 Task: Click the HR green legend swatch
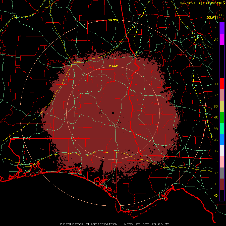pyautogui.click(x=222, y=118)
